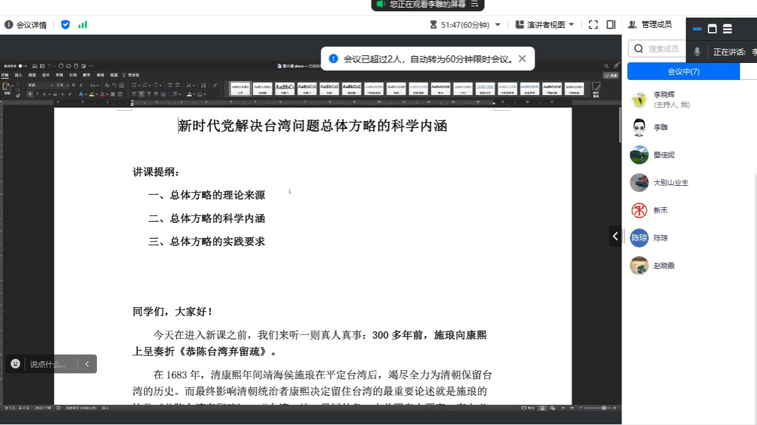
Task: Open the emoji picker in chat bar
Action: point(15,364)
